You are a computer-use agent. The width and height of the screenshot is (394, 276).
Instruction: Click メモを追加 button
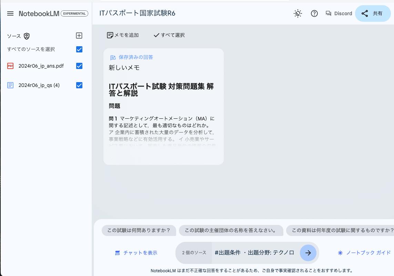pos(123,35)
